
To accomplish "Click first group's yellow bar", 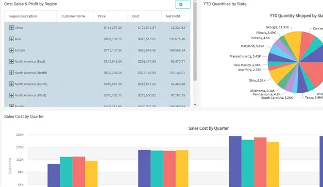I will click(91, 174).
